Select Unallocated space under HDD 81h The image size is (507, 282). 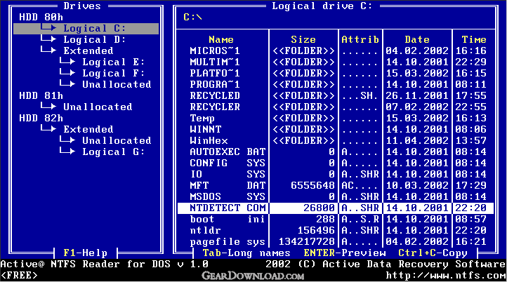pos(98,107)
